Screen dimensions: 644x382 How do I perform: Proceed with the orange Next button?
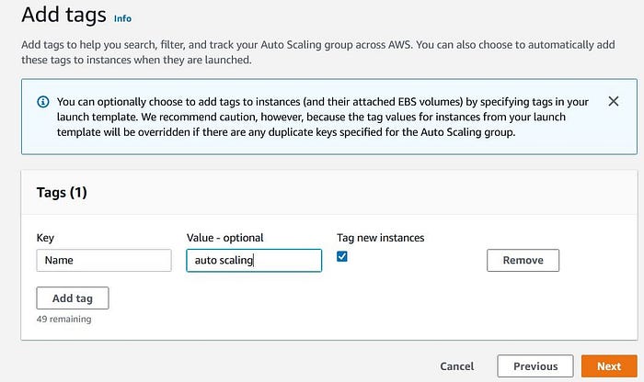[608, 365]
